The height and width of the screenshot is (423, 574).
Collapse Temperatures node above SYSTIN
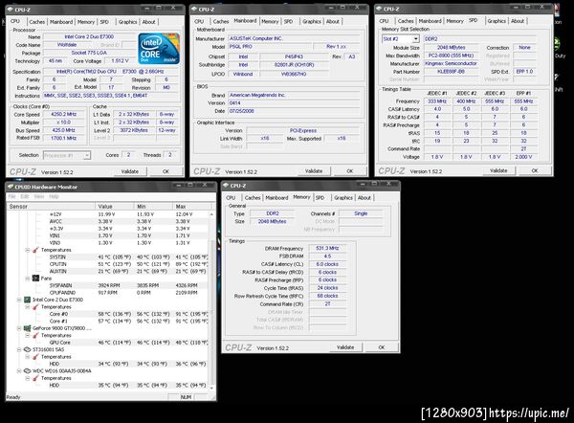click(28, 250)
